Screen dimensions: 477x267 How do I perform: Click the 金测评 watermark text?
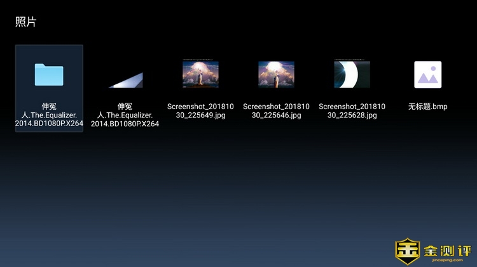pos(447,249)
